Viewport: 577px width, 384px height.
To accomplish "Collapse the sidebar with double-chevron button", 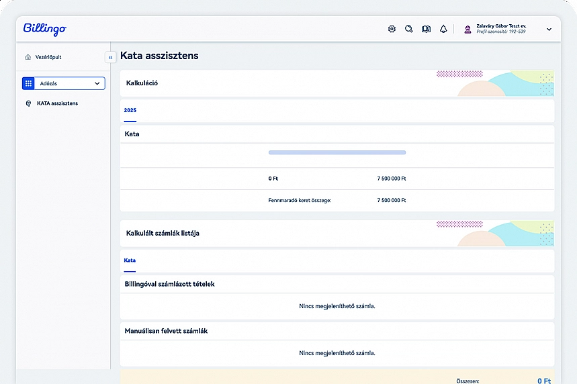I will [111, 58].
